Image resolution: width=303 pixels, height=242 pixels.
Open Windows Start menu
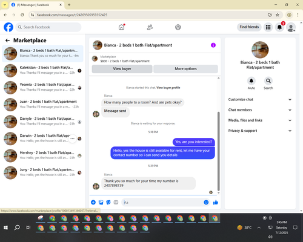coord(5,227)
